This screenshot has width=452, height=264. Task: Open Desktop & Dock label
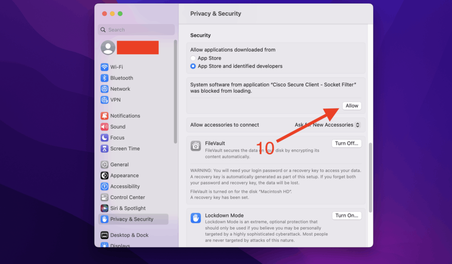point(130,235)
